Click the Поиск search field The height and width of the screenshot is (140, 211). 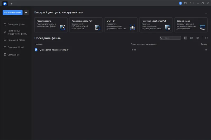pyautogui.click(x=170, y=38)
